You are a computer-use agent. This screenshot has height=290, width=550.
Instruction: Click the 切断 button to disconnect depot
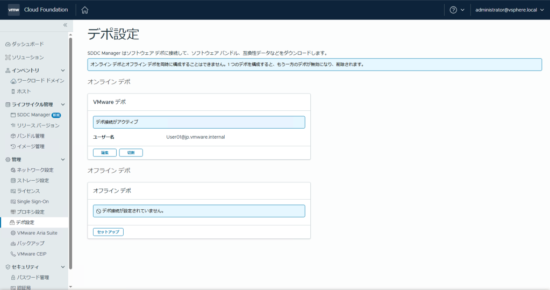(131, 153)
